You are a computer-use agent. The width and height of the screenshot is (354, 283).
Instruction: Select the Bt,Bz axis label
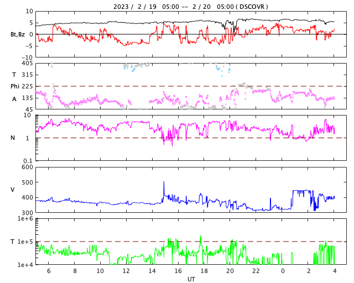(18, 34)
